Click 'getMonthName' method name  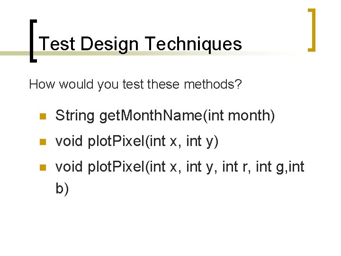coord(151,116)
